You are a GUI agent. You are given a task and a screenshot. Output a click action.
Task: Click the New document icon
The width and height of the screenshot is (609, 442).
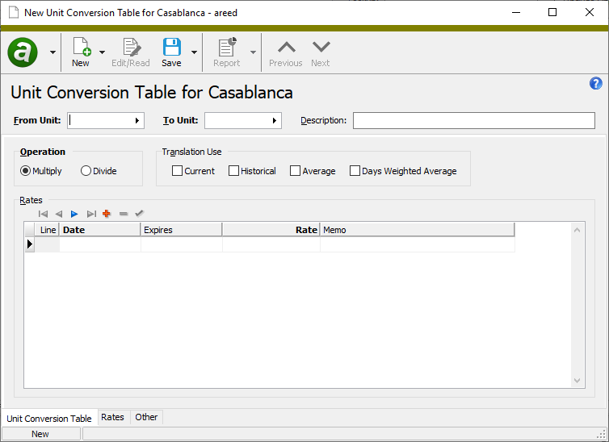(81, 48)
